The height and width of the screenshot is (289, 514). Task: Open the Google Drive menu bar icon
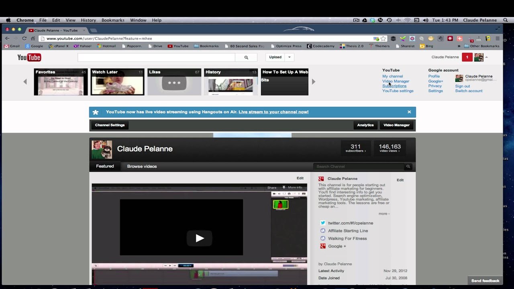[365, 20]
